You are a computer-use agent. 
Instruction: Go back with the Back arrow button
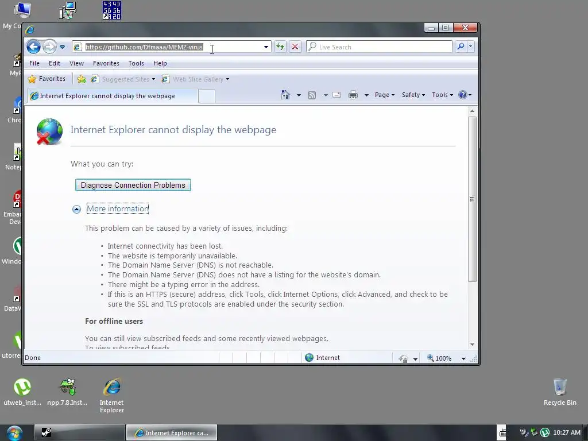point(33,47)
